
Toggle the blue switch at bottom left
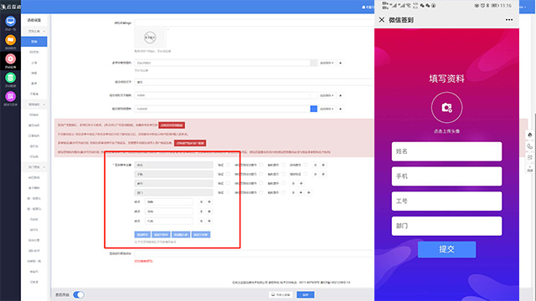pos(79,294)
